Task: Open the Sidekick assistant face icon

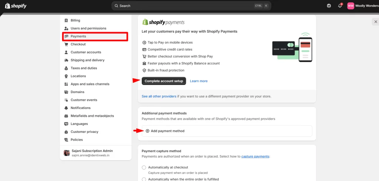Action: coord(329,6)
